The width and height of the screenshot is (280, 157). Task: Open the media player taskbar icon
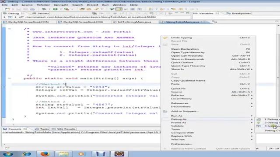coord(82,154)
